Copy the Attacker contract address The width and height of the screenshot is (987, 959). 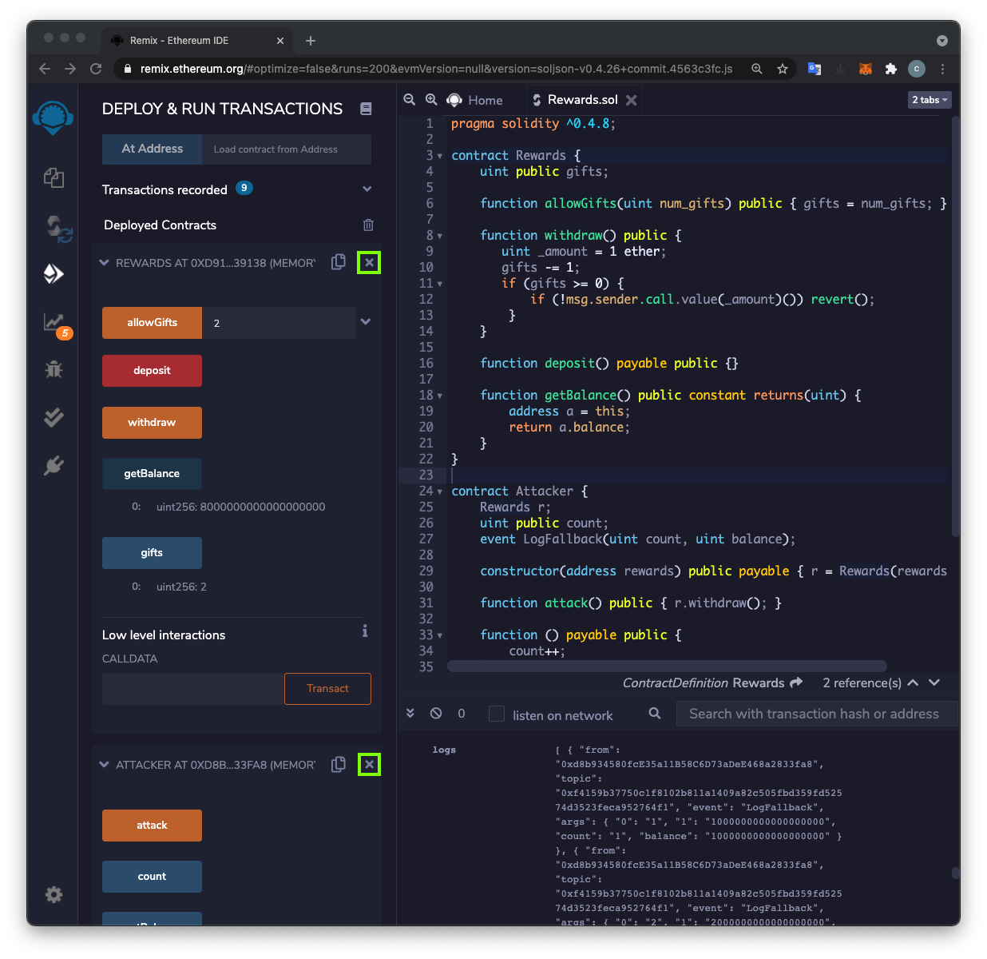point(339,764)
